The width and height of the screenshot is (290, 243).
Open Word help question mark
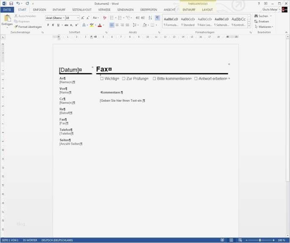(259, 3)
